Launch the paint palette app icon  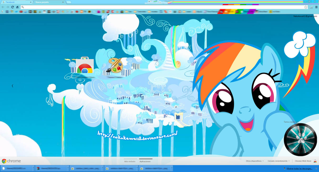(115, 66)
